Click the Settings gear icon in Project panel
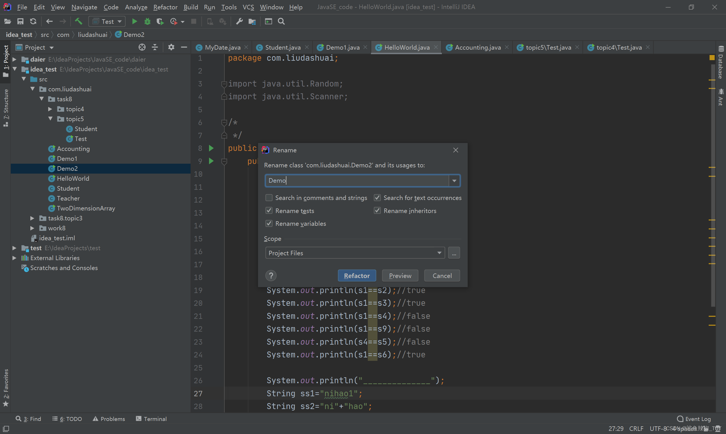This screenshot has width=726, height=434. (x=171, y=48)
